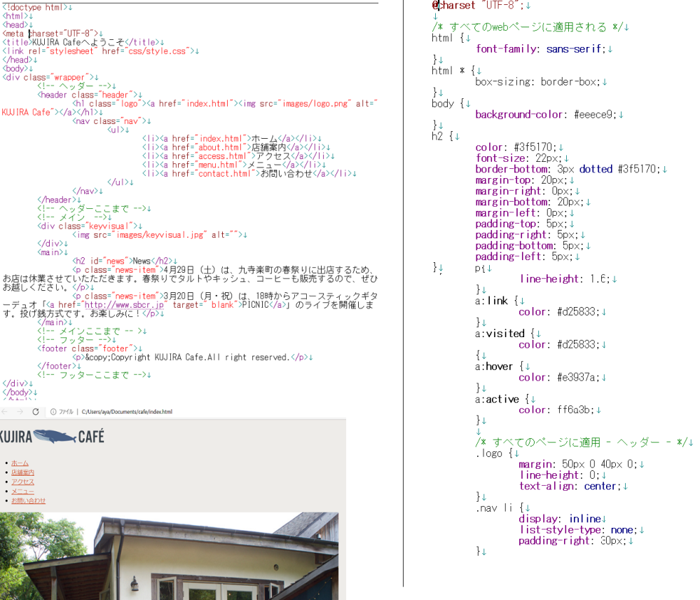Click the browser back arrow
This screenshot has width=700, height=600.
point(6,413)
